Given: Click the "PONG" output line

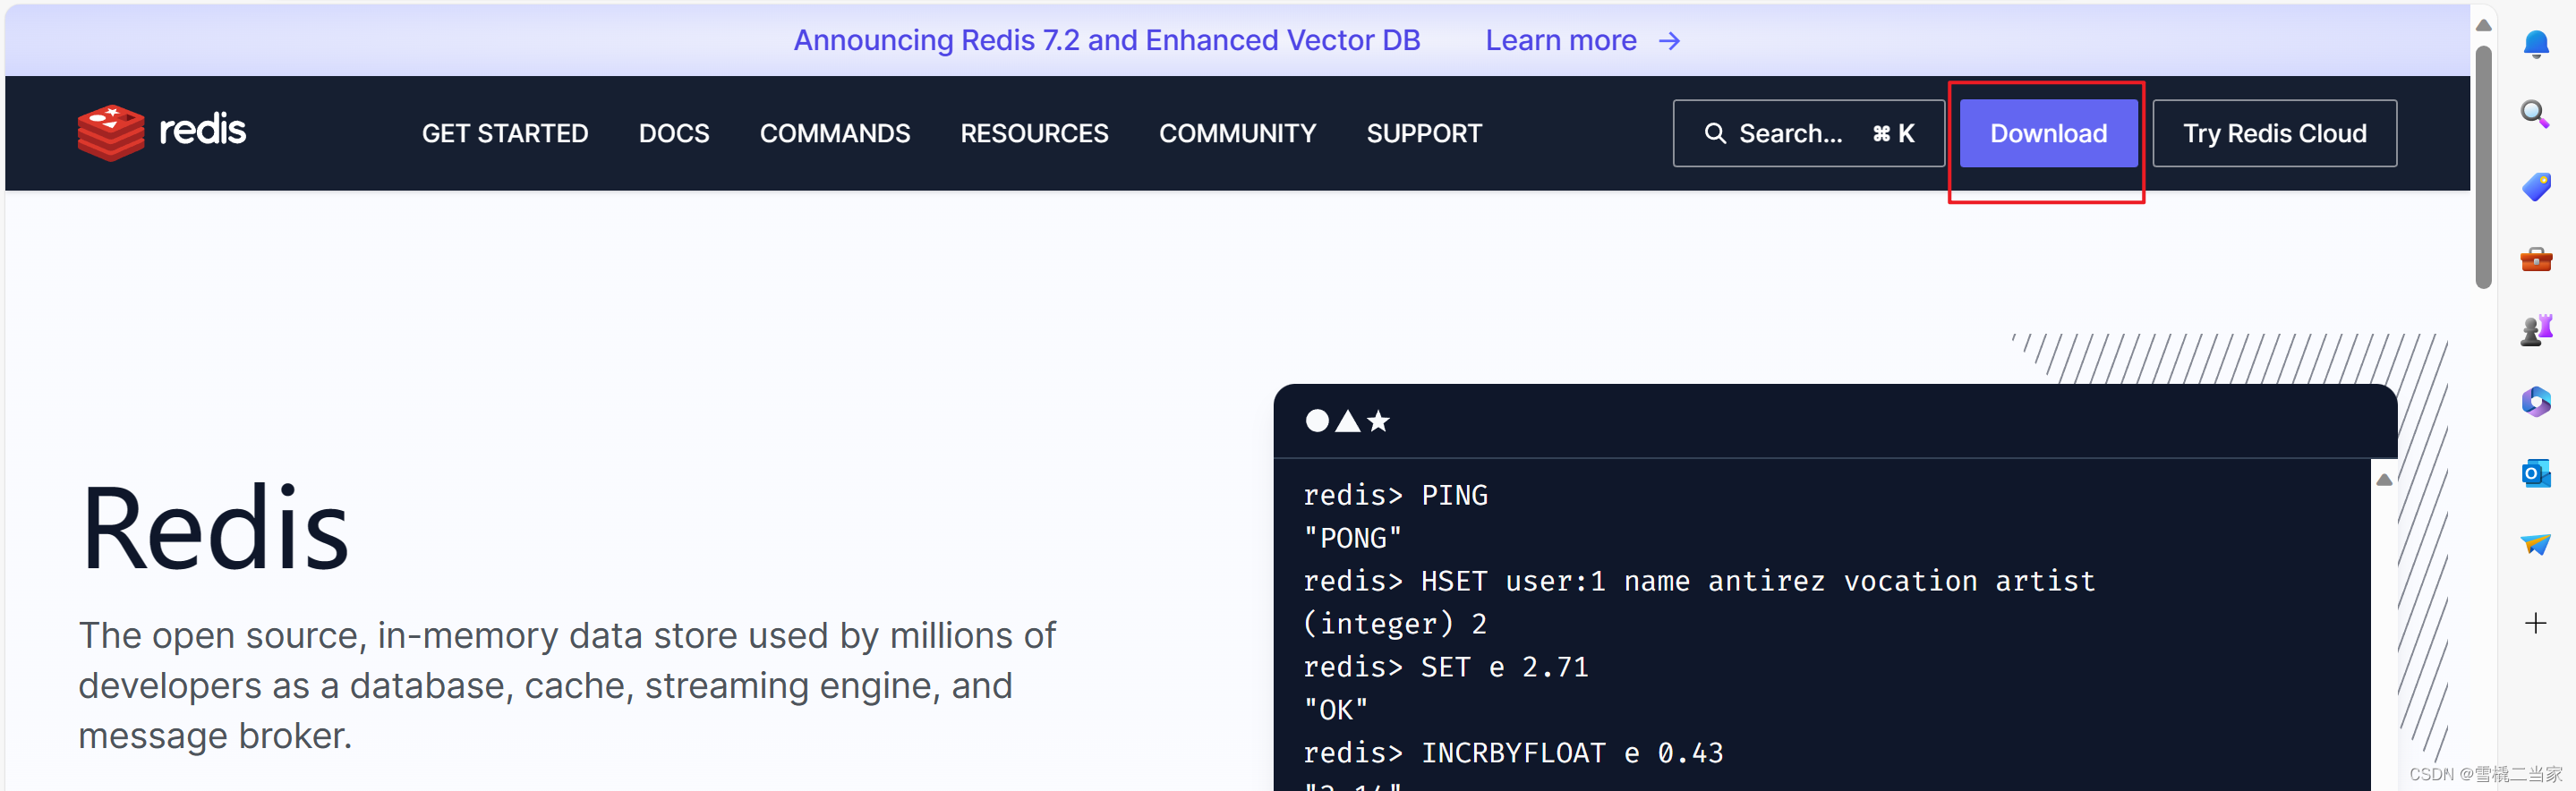Looking at the screenshot, I should tap(1352, 538).
